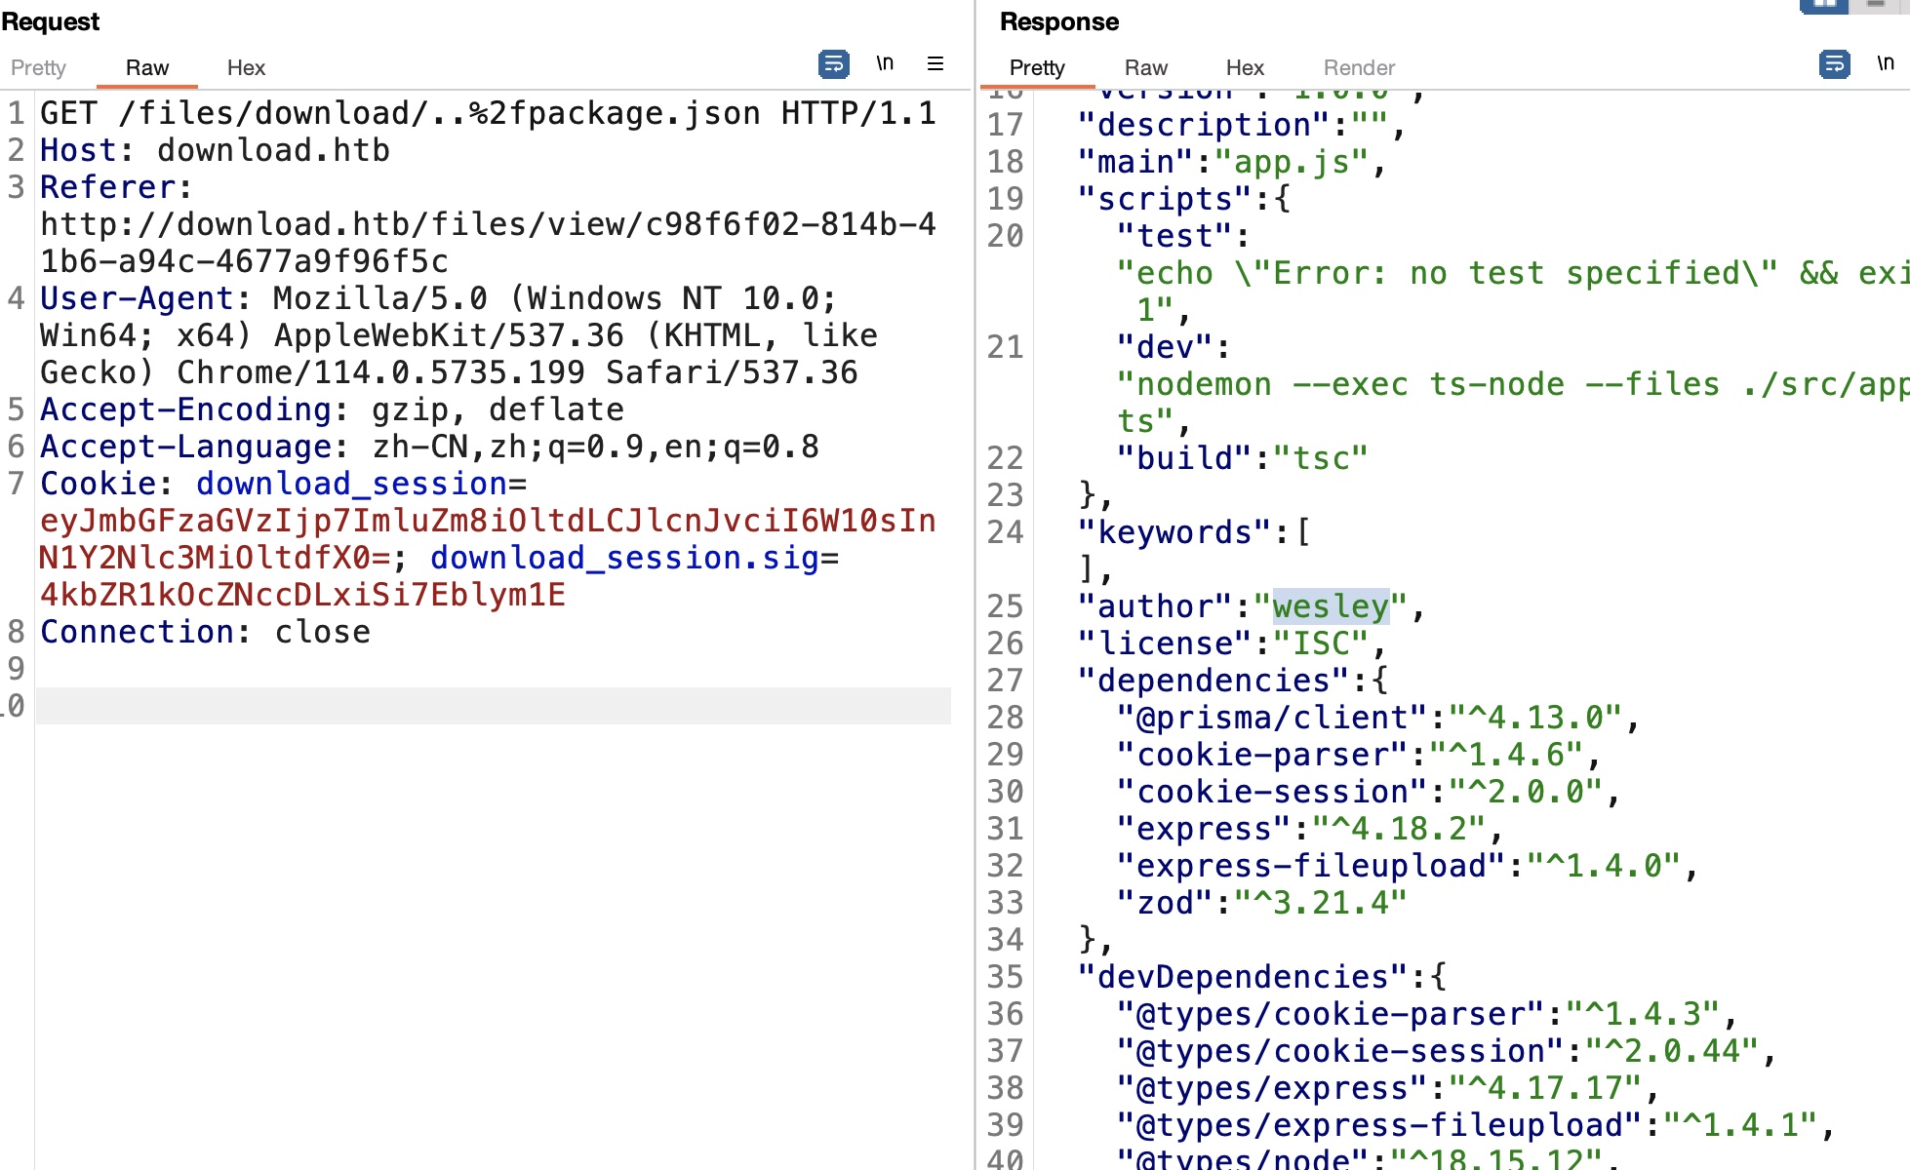Toggle word wrap in Response panel

point(1834,64)
